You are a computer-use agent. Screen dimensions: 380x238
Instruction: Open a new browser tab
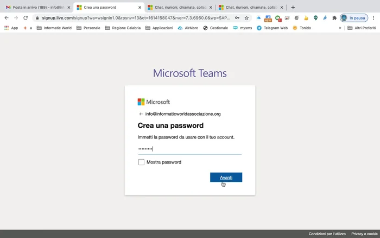(293, 7)
